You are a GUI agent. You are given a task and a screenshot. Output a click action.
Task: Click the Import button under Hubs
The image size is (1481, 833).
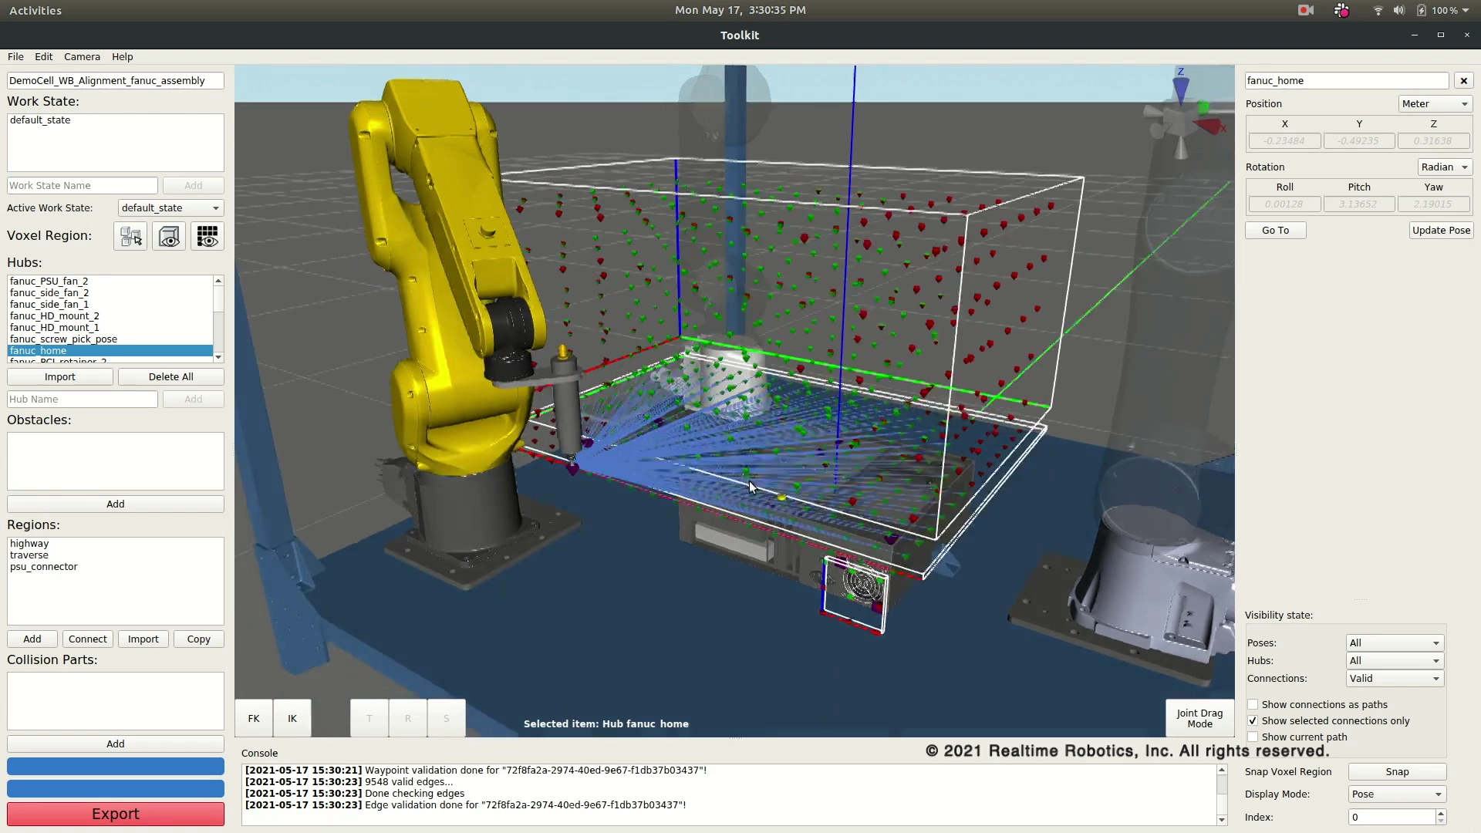click(x=60, y=377)
